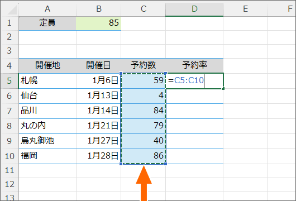Click empty 予約率 cell in 烏丸御池 row
Screen dimensions: 296x201
194,141
